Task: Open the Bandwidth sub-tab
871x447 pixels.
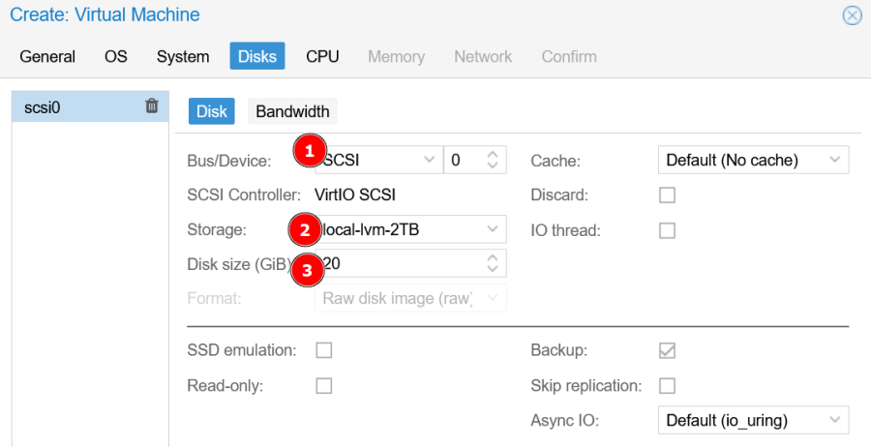Action: tap(292, 111)
